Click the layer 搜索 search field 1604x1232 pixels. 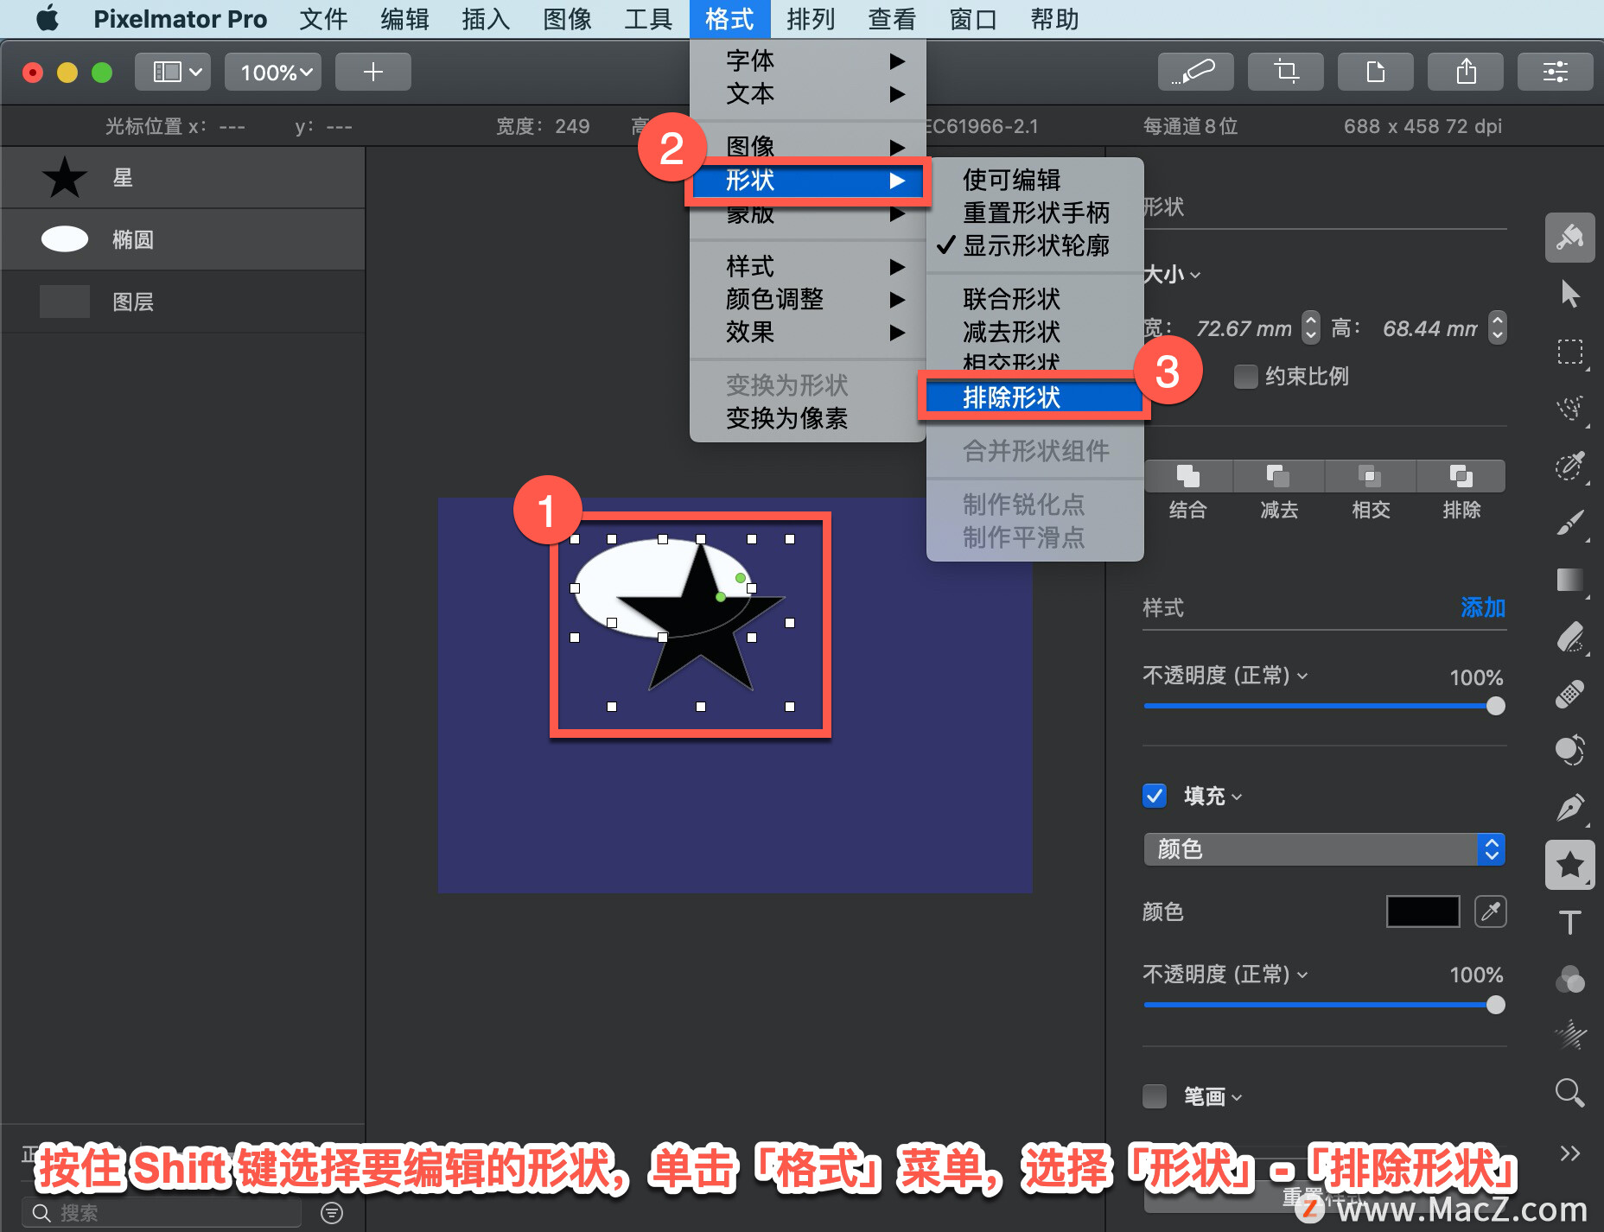(x=162, y=1213)
